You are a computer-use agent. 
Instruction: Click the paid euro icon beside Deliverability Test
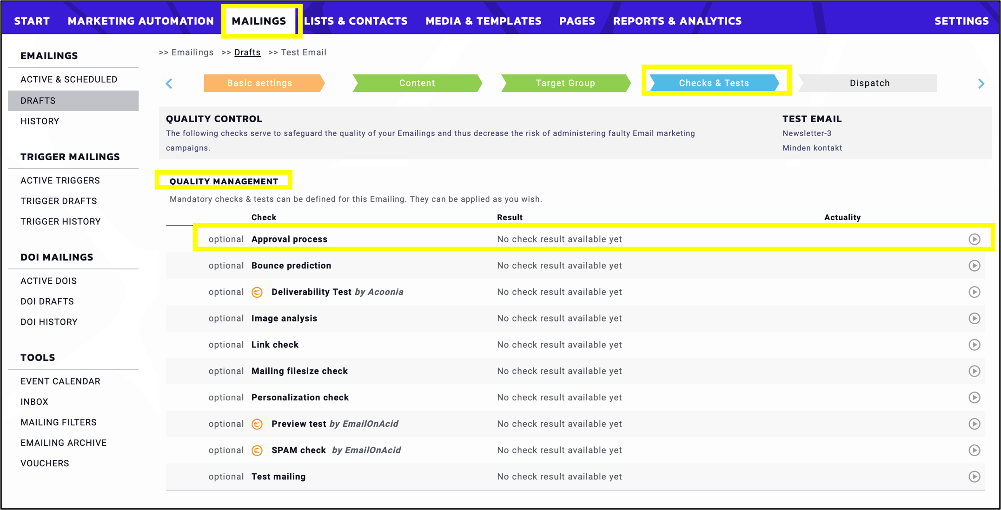(x=257, y=292)
